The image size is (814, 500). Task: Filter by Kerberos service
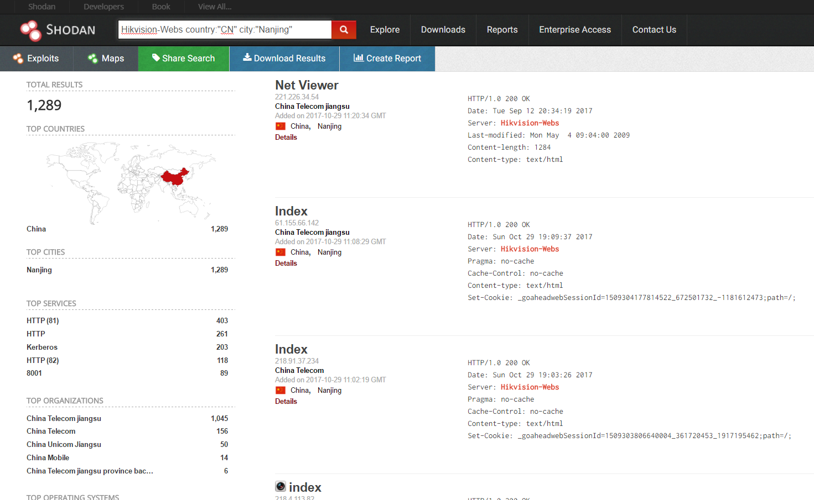pyautogui.click(x=42, y=347)
